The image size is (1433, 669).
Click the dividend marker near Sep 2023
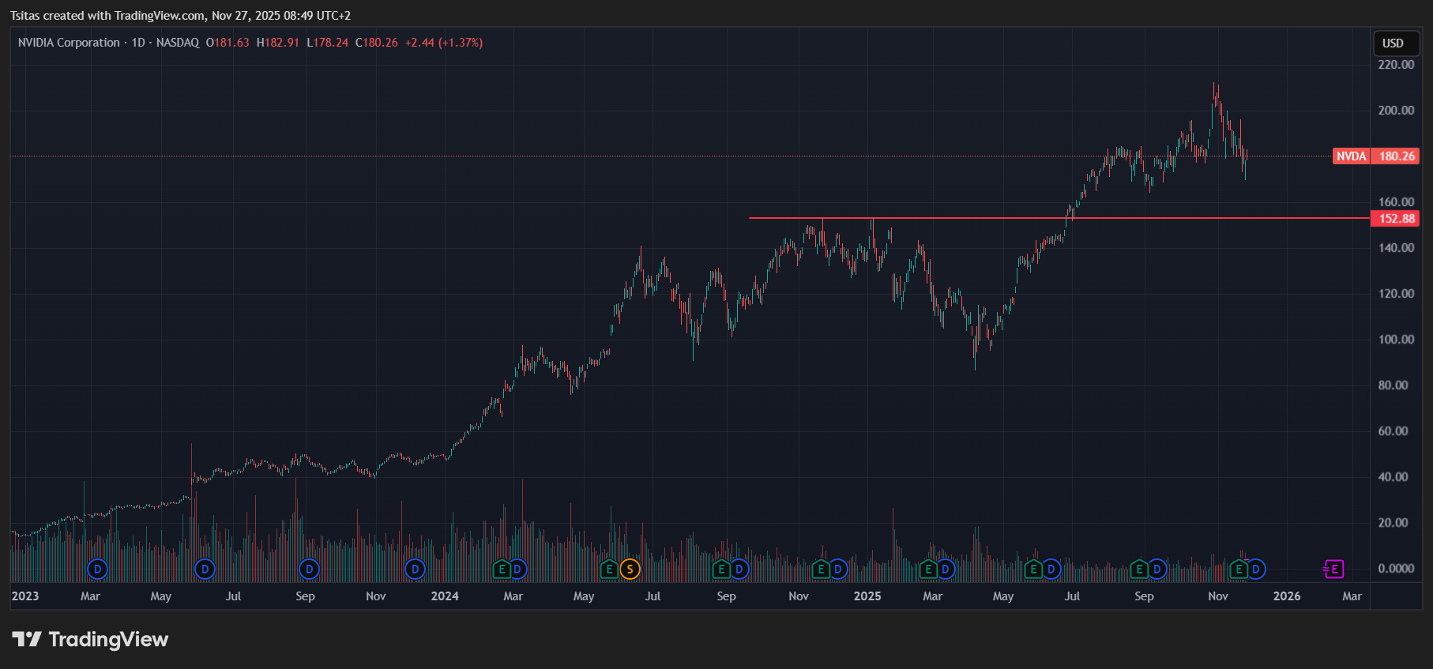(309, 569)
